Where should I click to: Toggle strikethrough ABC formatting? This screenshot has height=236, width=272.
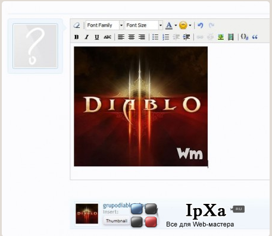pyautogui.click(x=107, y=37)
